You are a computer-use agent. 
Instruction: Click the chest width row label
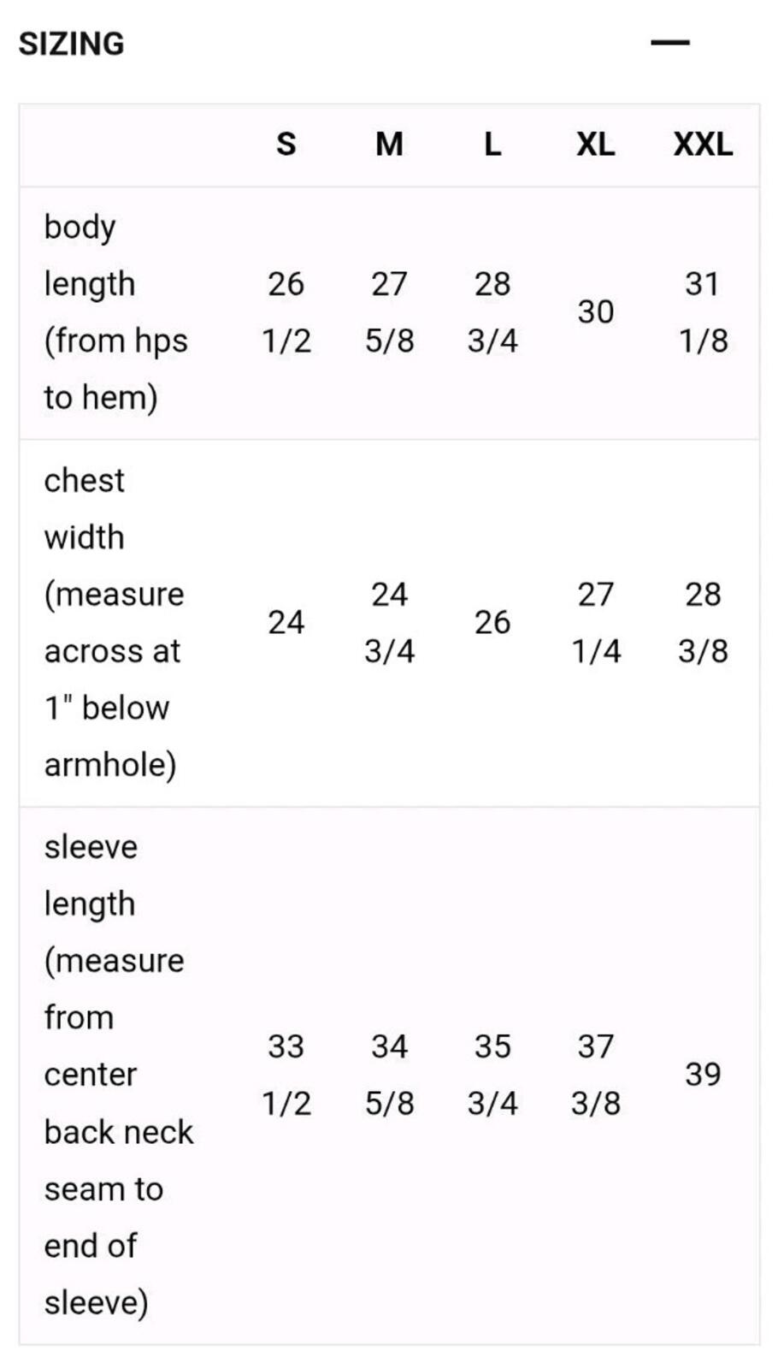click(114, 622)
